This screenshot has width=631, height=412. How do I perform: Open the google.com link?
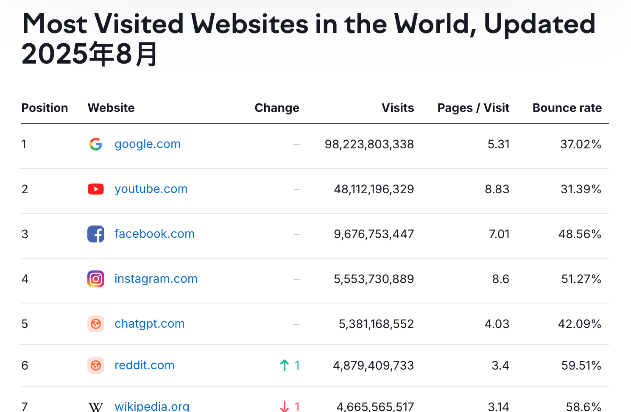tap(147, 144)
